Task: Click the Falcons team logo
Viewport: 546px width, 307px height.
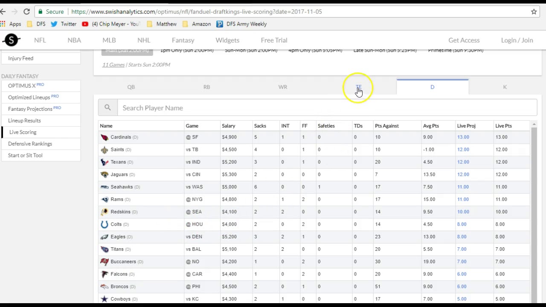Action: tap(105, 274)
